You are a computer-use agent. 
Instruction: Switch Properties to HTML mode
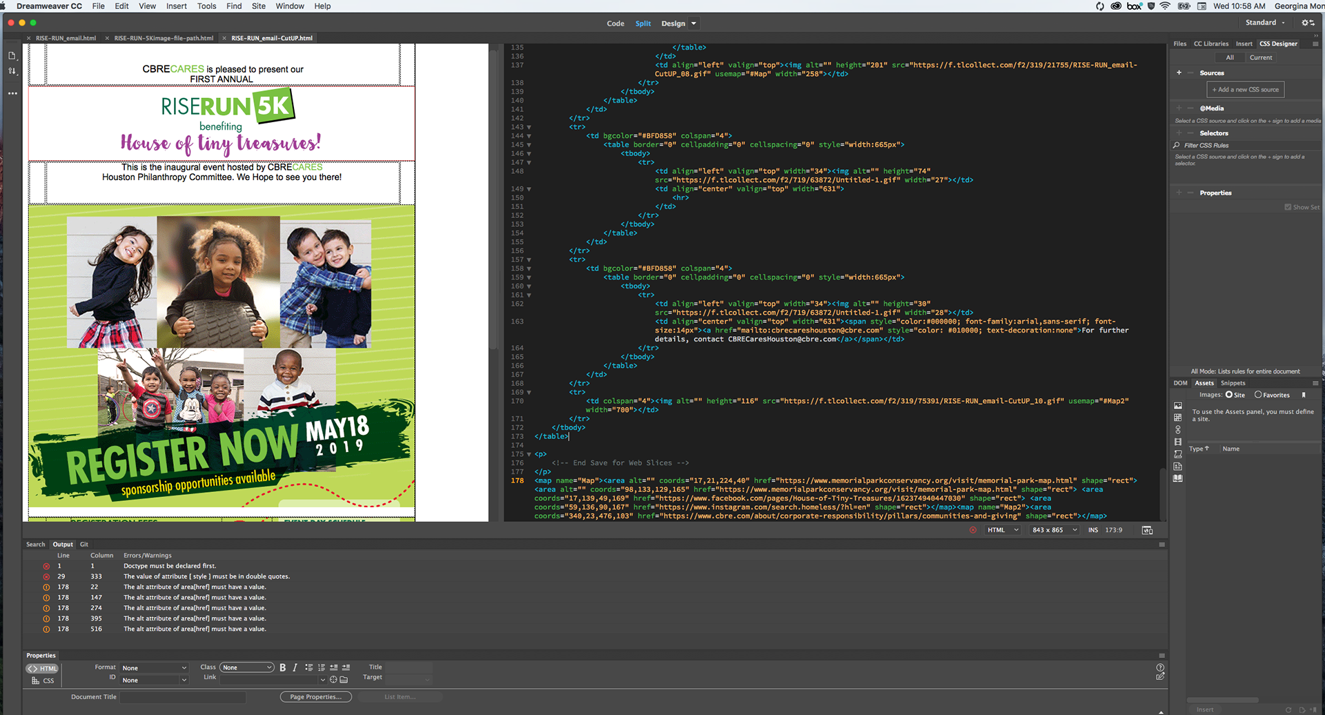43,668
